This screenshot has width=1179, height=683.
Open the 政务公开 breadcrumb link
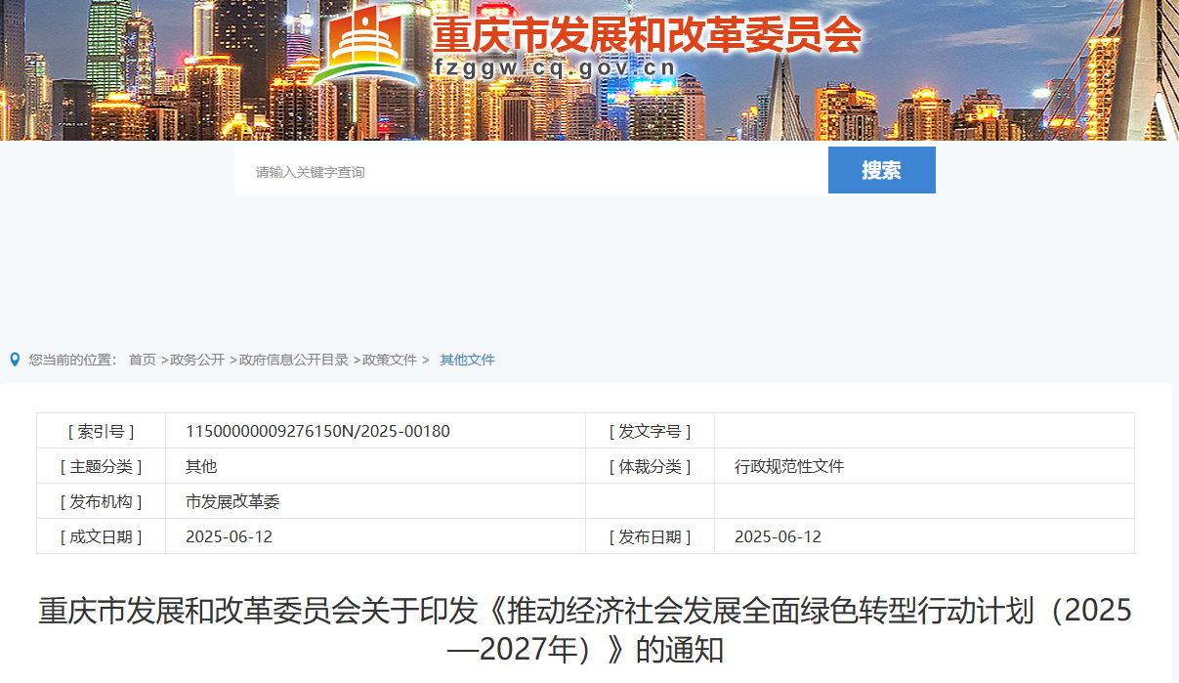(197, 360)
